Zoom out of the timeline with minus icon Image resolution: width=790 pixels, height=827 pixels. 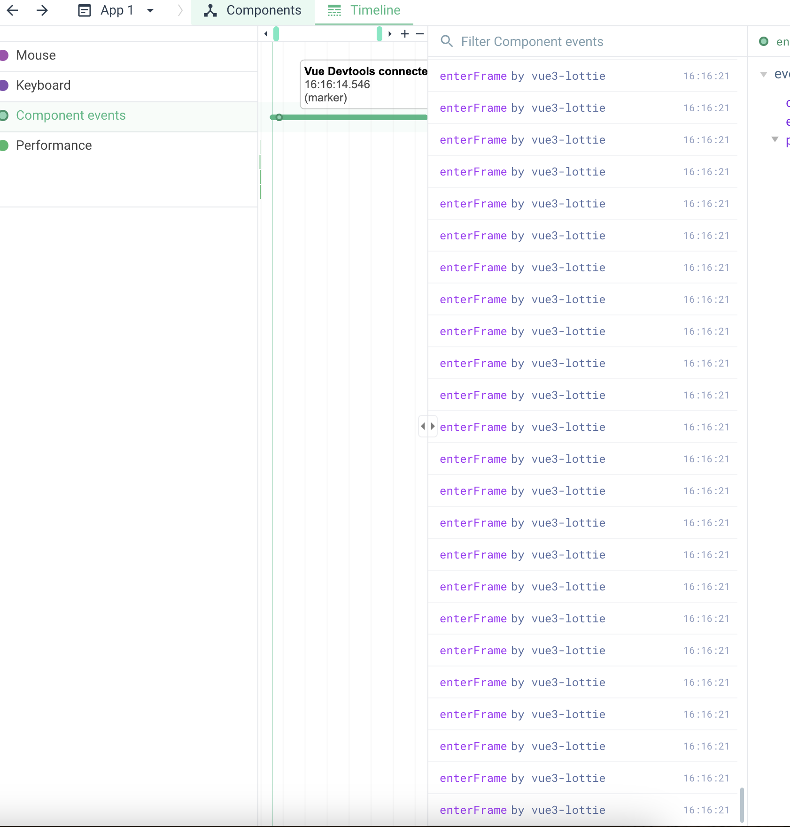pos(420,34)
